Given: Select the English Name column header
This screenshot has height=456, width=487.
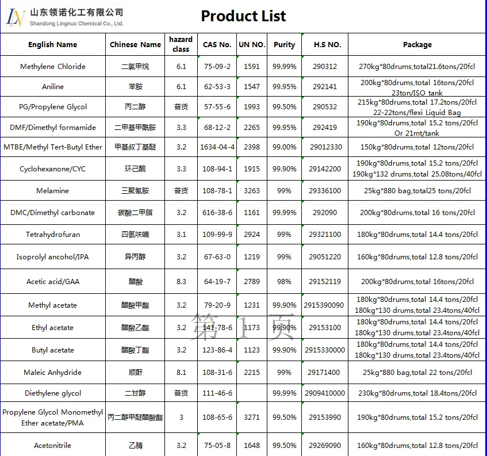Looking at the screenshot, I should click(53, 44).
